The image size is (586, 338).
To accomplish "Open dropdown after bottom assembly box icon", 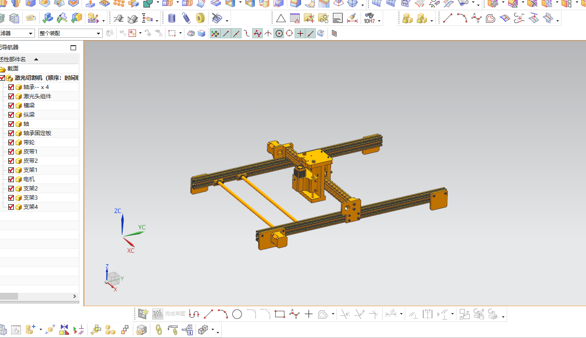I will pyautogui.click(x=213, y=330).
